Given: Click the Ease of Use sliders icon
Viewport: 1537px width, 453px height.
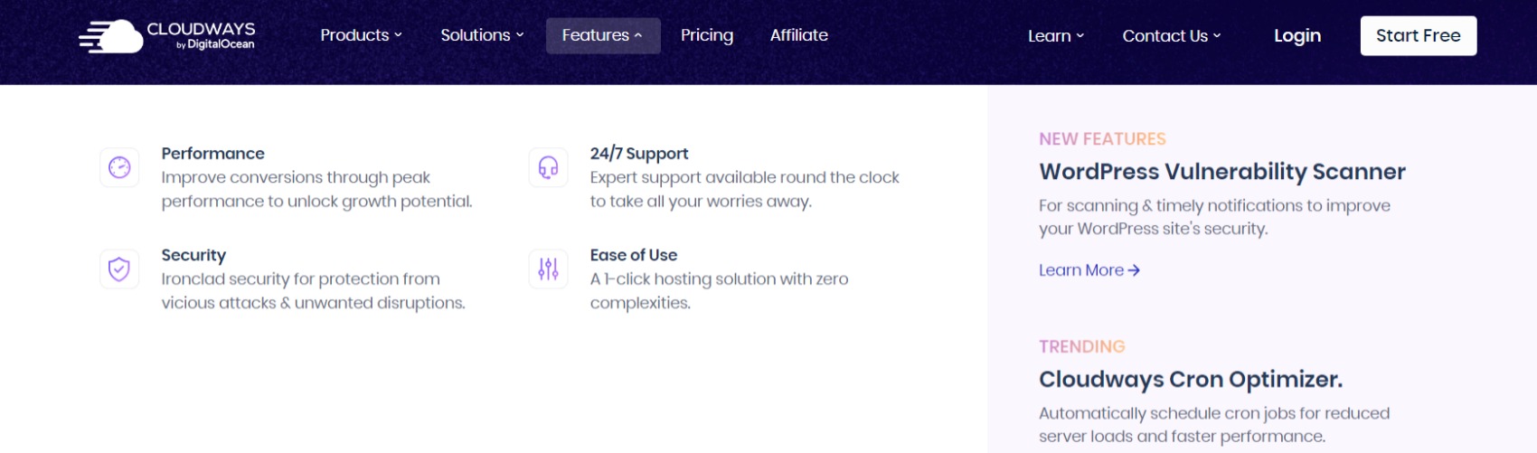Looking at the screenshot, I should click(x=548, y=269).
